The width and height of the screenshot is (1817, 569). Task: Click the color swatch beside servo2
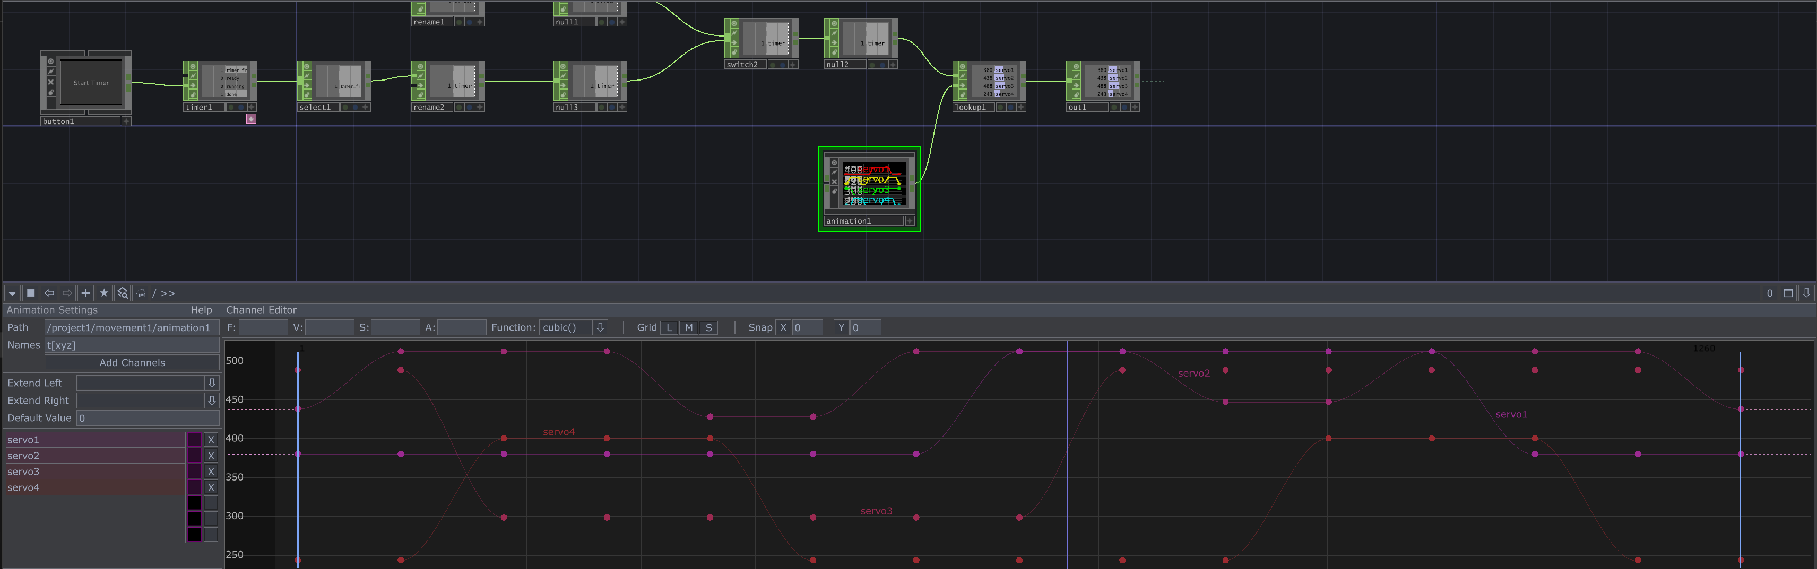(194, 456)
